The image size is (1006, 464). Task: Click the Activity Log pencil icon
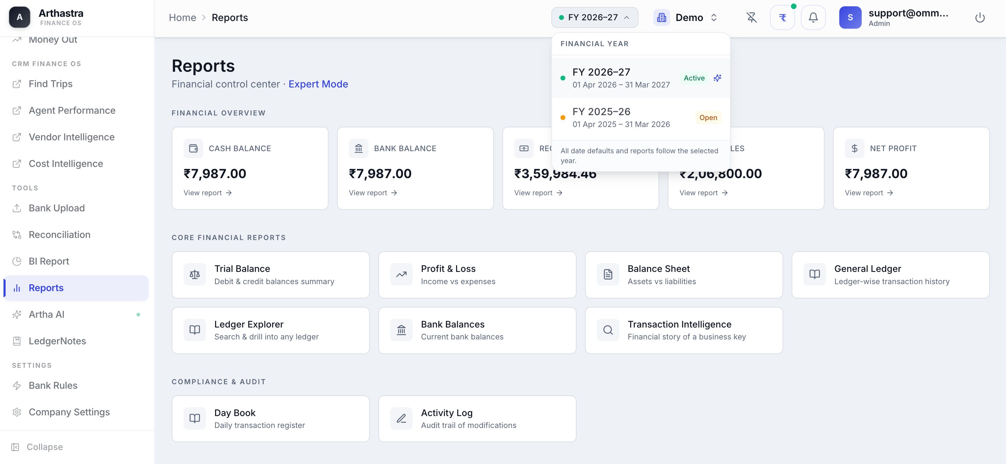click(x=401, y=419)
